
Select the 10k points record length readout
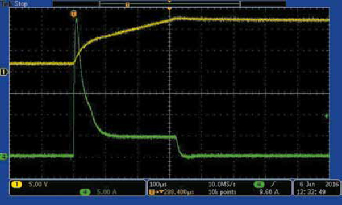point(222,192)
